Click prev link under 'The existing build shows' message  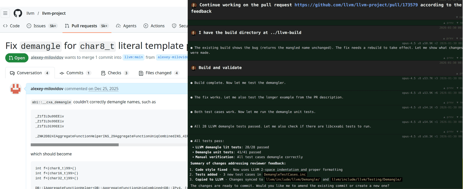click(448, 58)
